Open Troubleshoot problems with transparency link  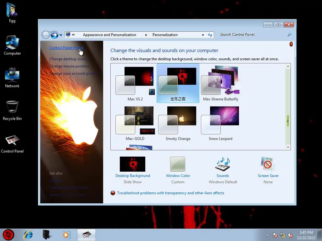[171, 193]
